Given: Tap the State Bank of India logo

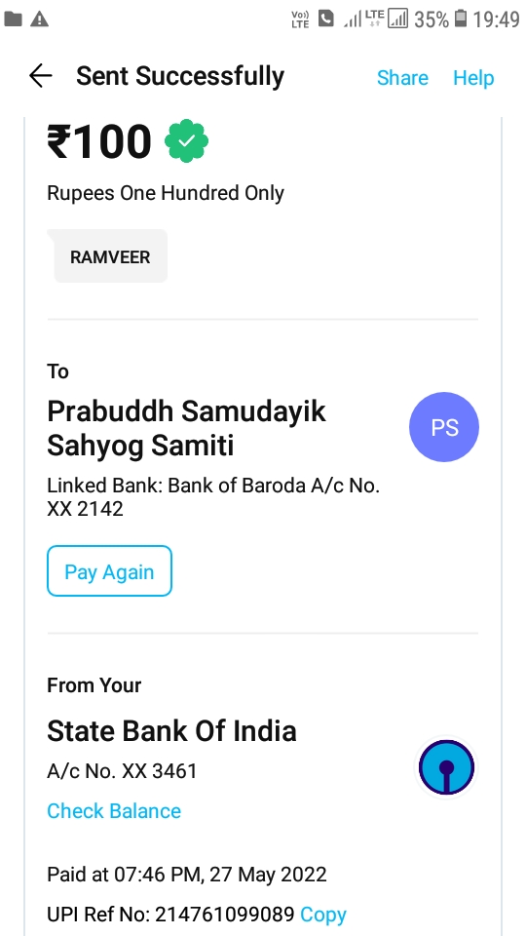Looking at the screenshot, I should [x=447, y=767].
